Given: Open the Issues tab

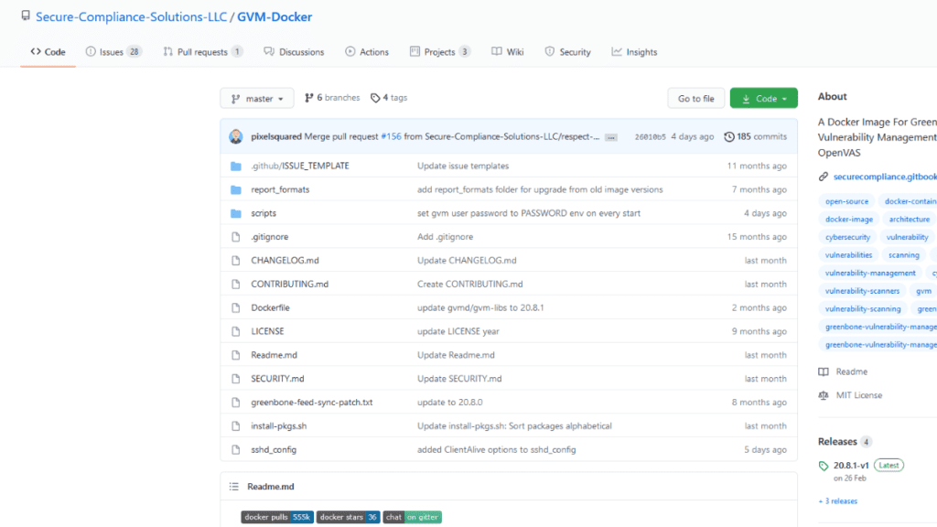Looking at the screenshot, I should coord(113,52).
